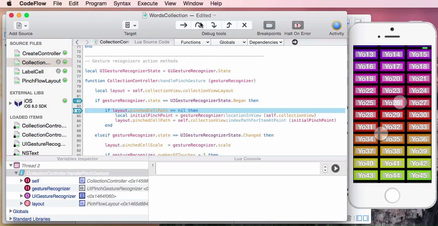Select the gestureRecognizer variable row

(x=78, y=188)
